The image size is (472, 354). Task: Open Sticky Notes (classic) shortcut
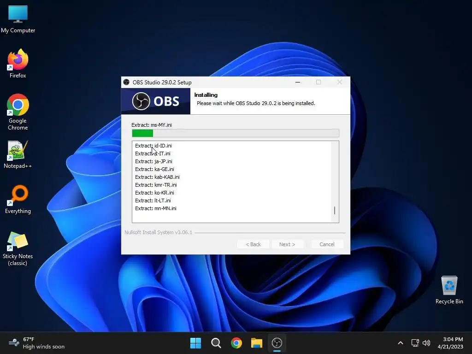[x=18, y=248]
